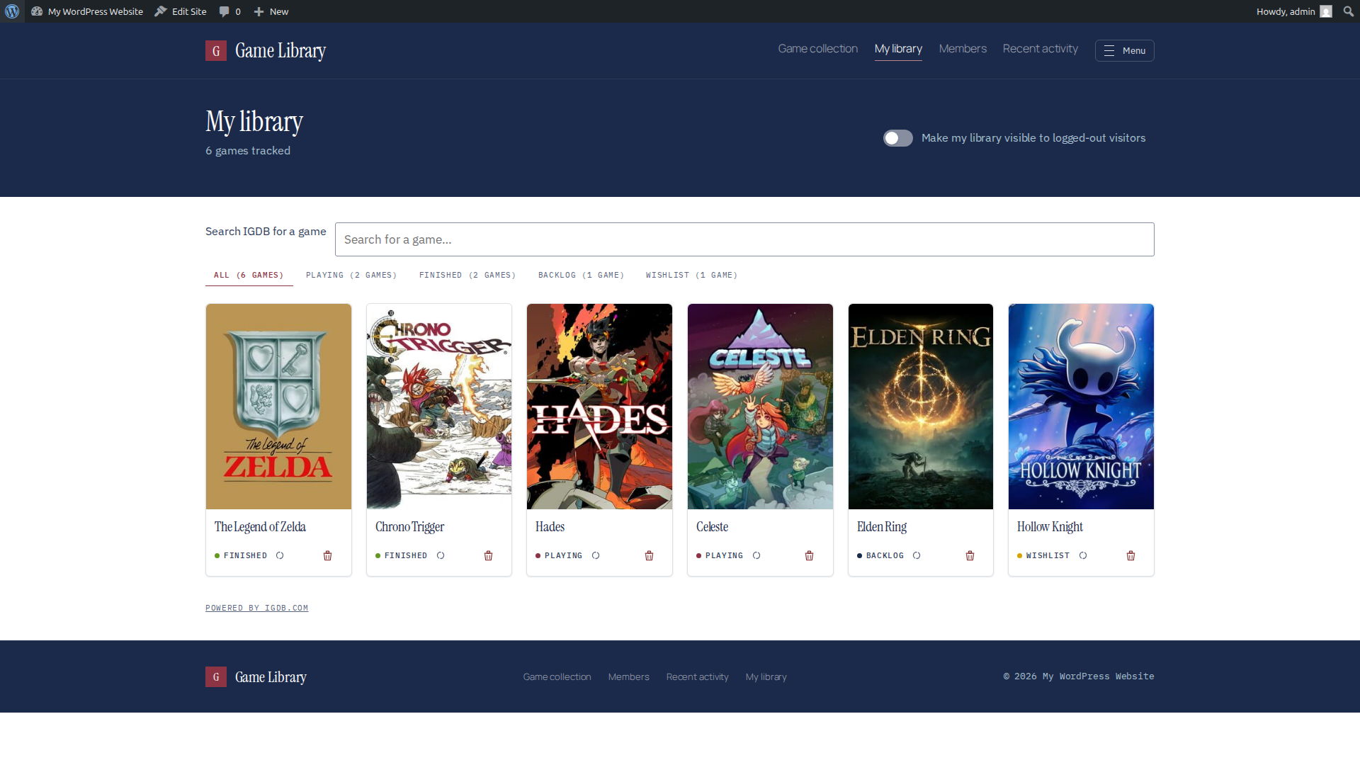Click footer Recent activity link

click(x=697, y=677)
